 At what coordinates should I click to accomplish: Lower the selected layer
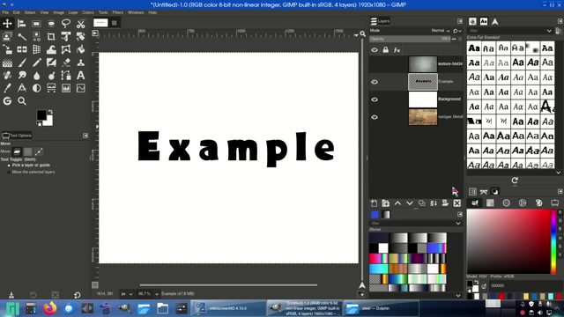tap(410, 203)
